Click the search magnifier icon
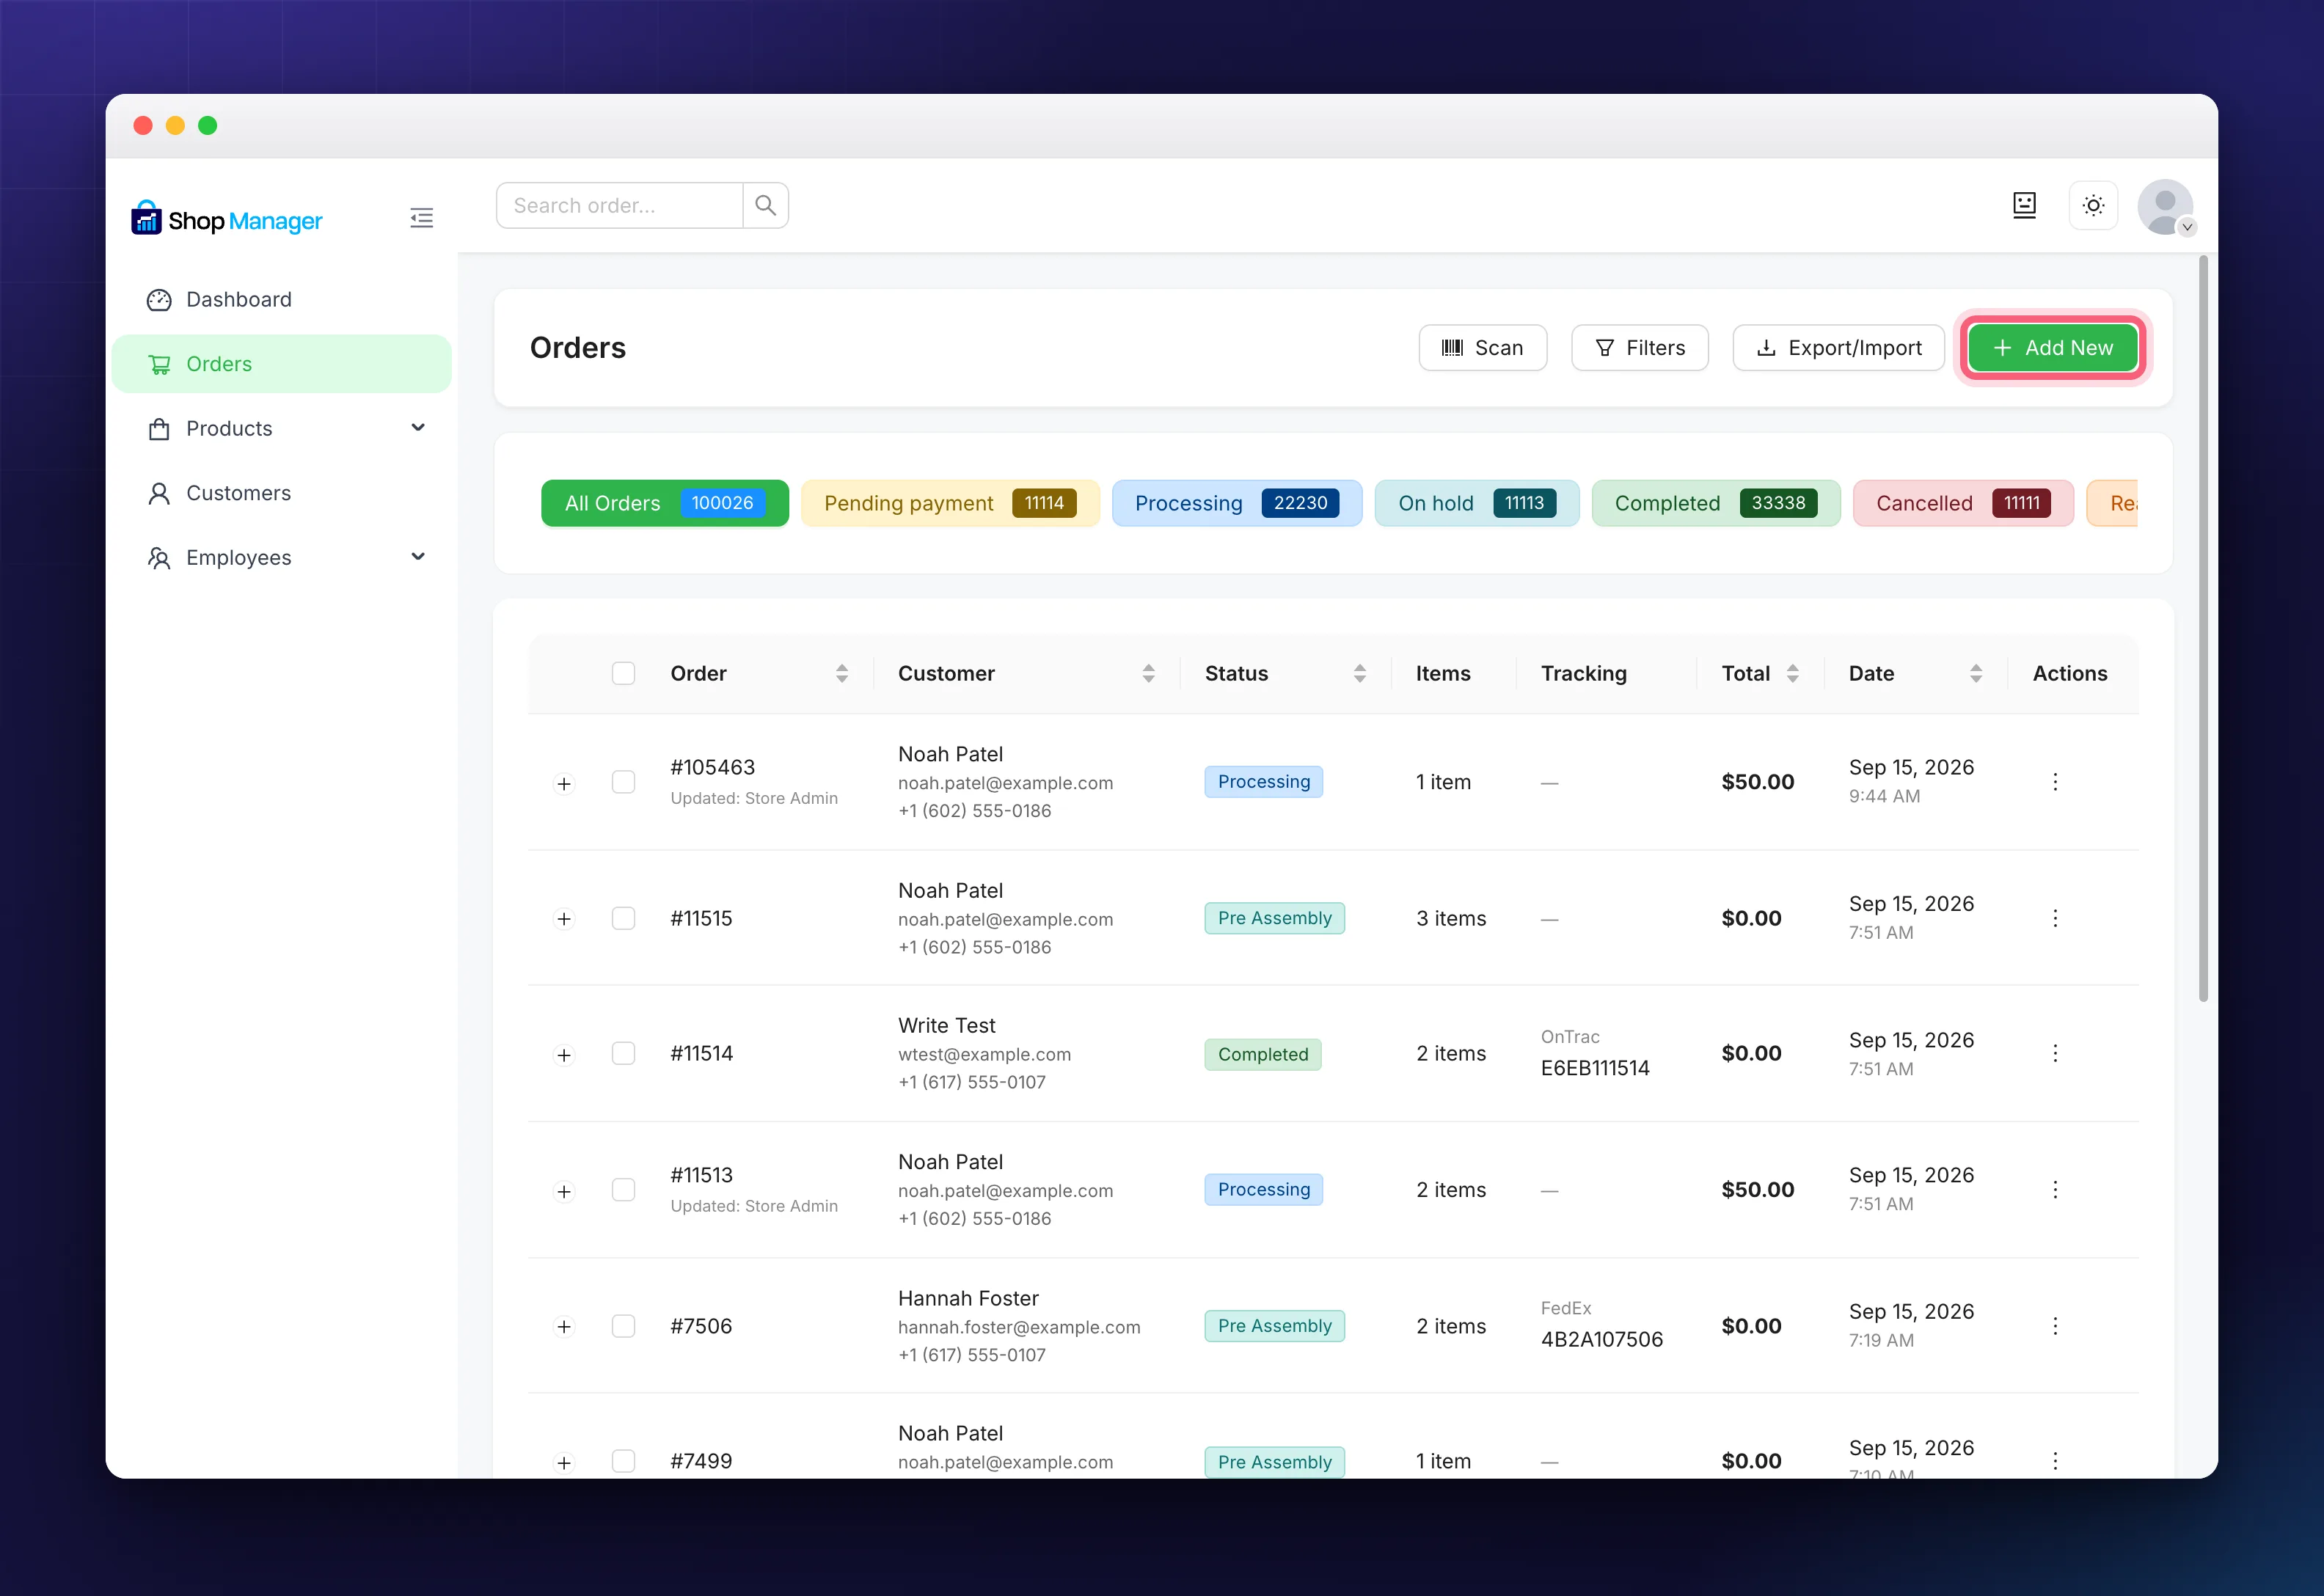 point(766,205)
